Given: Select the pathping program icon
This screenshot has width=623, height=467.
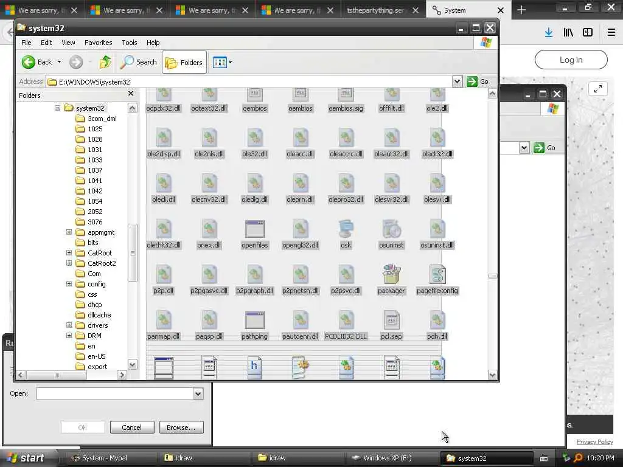Looking at the screenshot, I should pyautogui.click(x=255, y=320).
